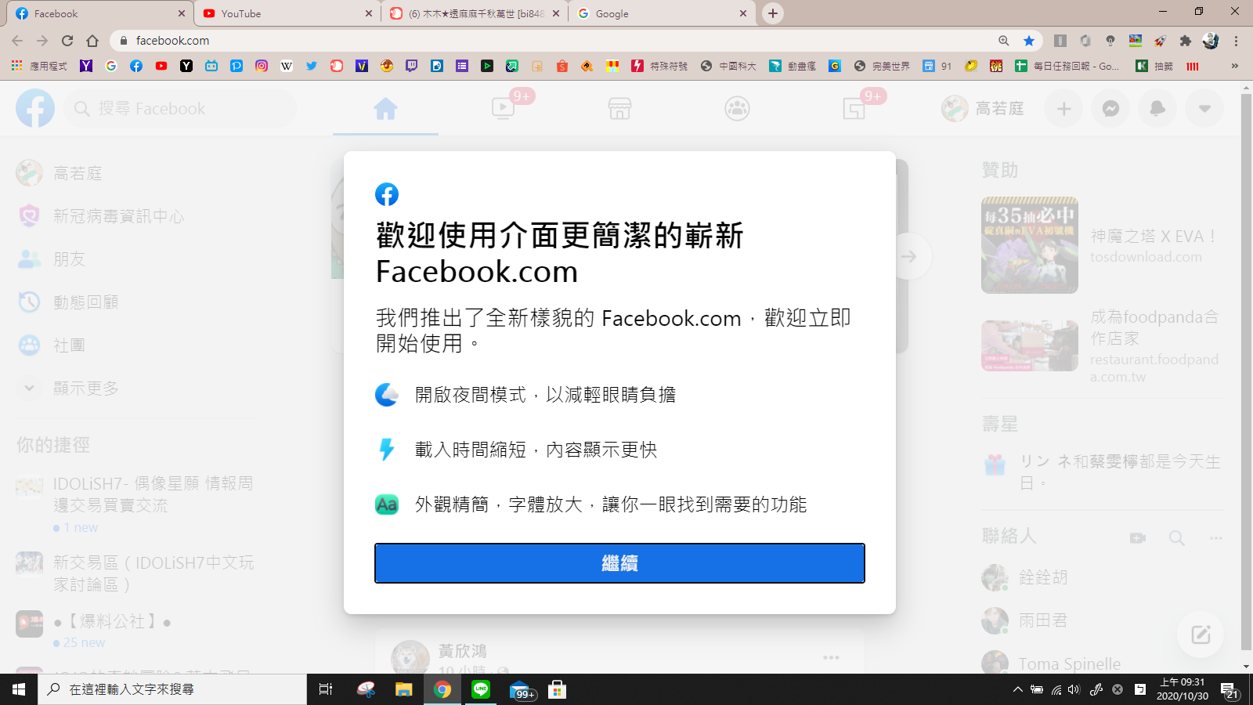Click the night mode moon icon
The width and height of the screenshot is (1253, 705).
click(x=387, y=395)
